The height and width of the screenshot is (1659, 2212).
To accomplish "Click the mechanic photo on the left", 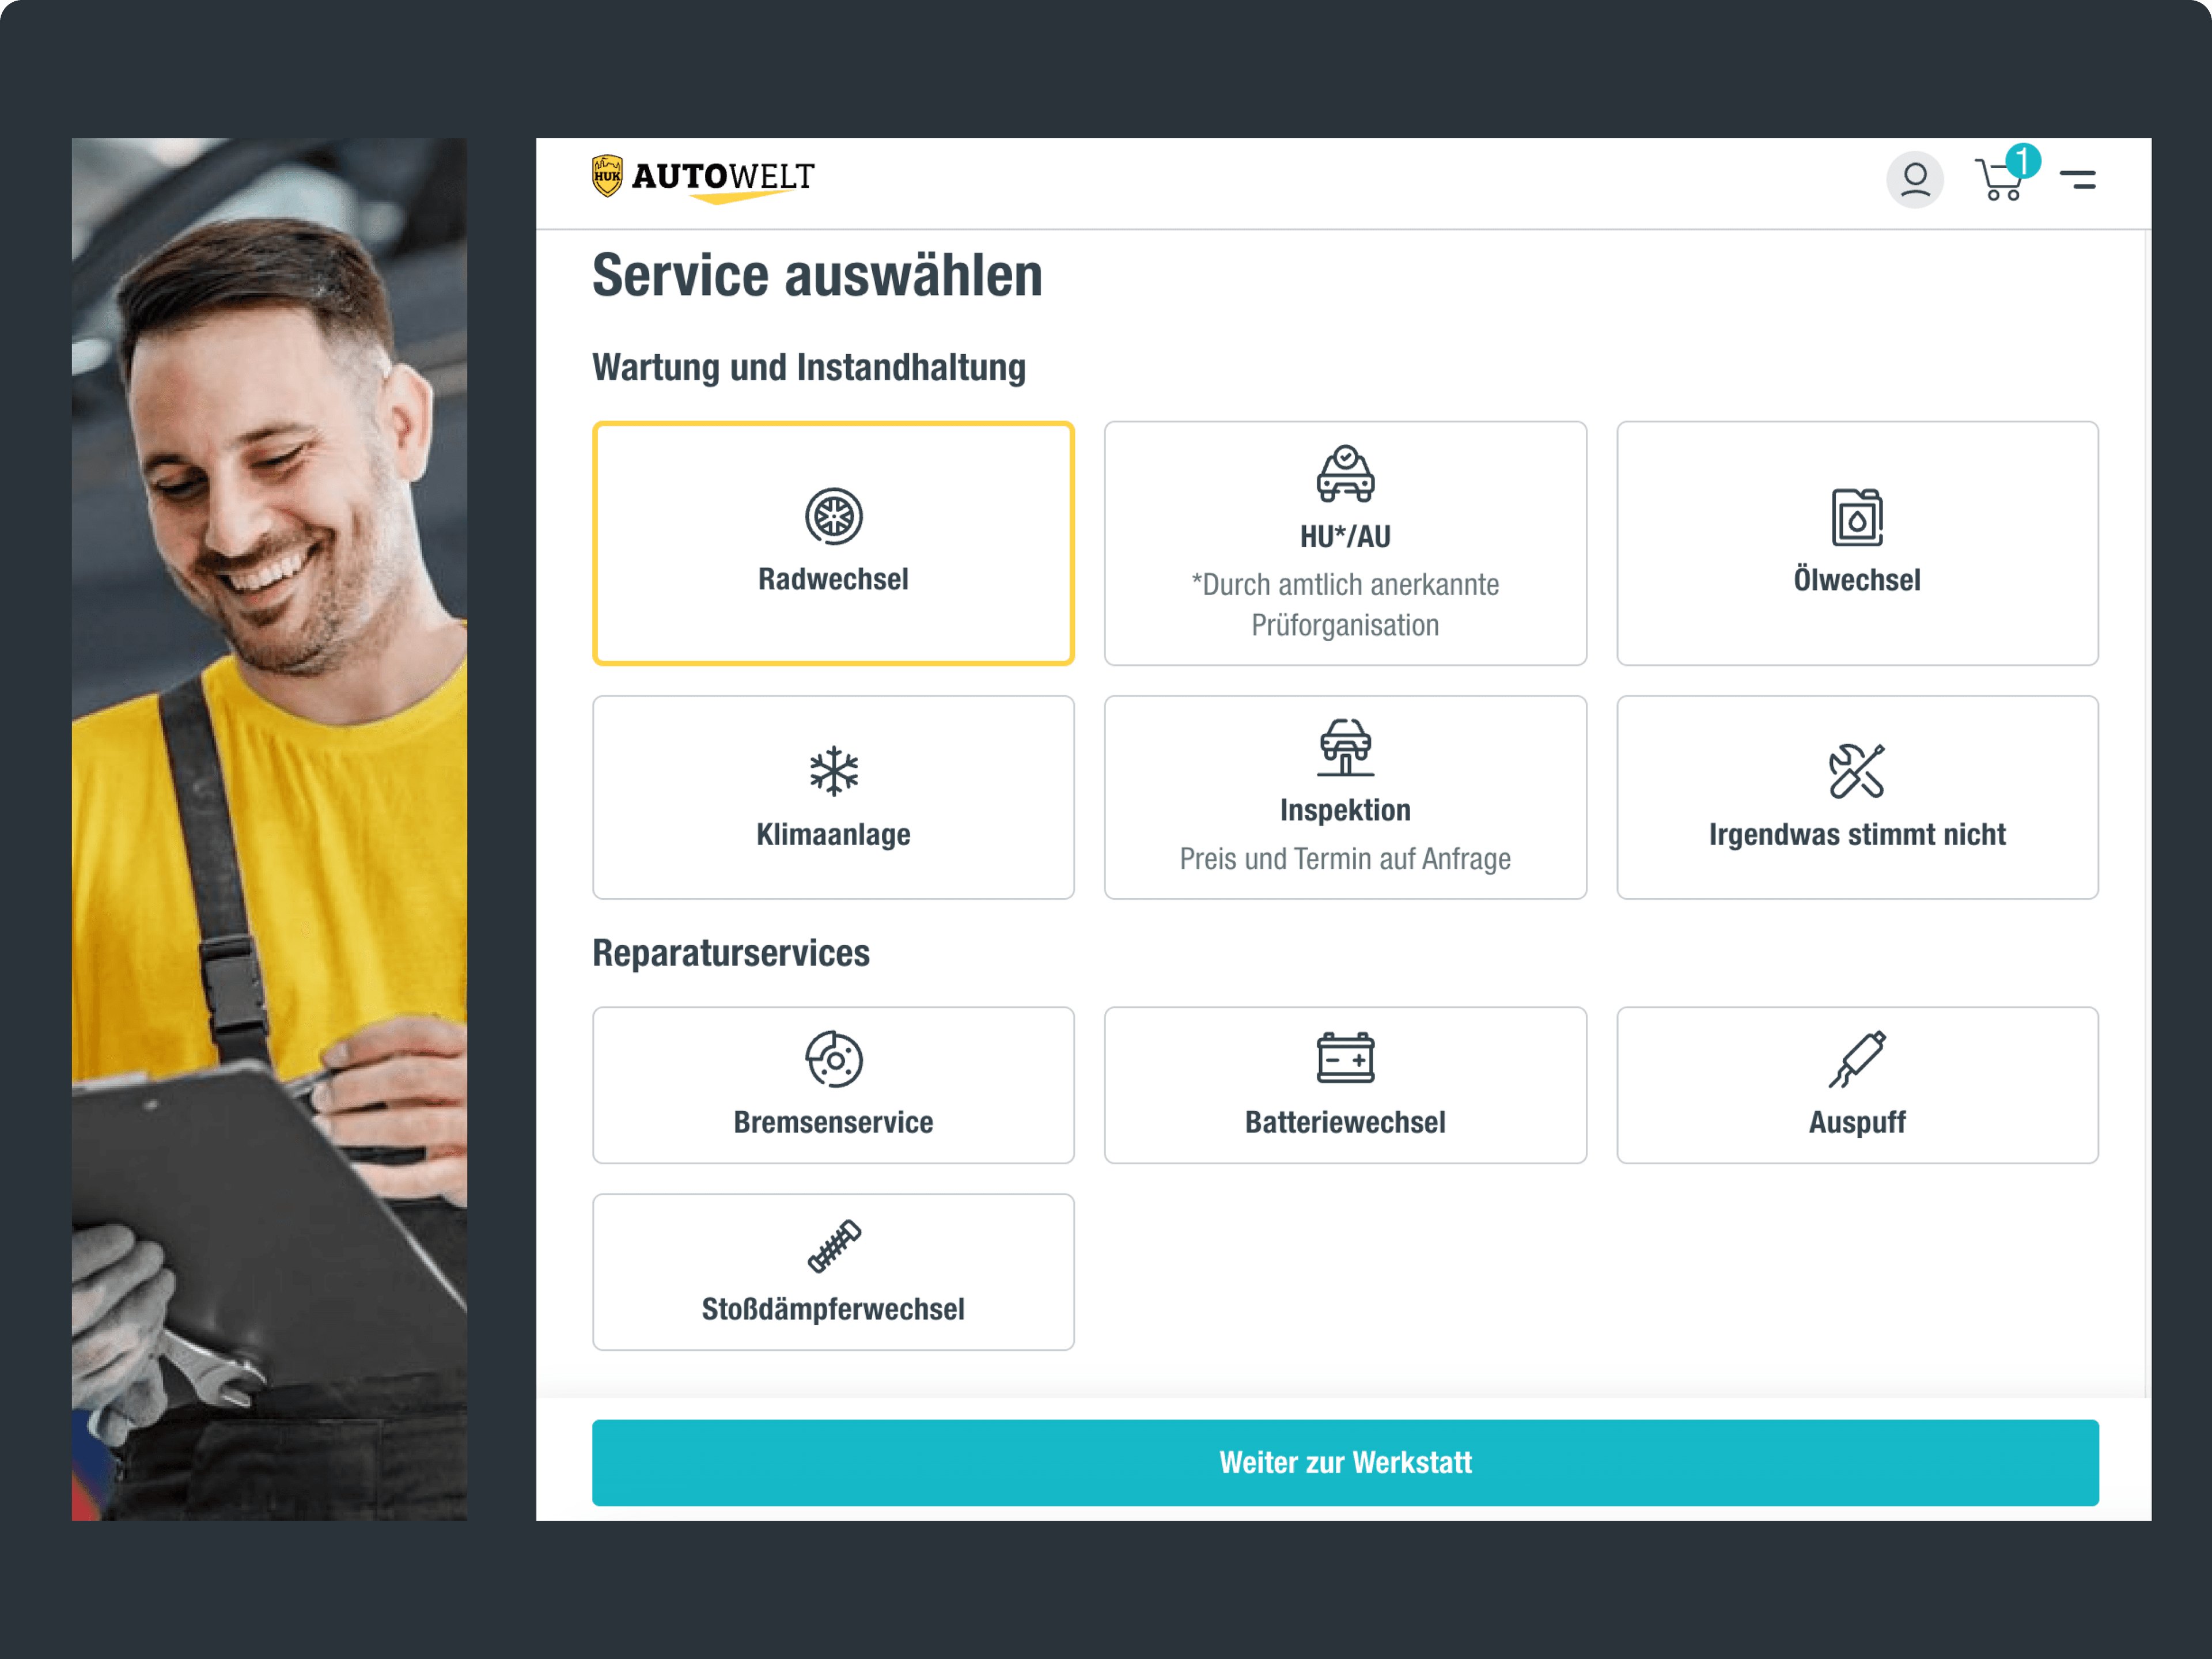I will (269, 829).
